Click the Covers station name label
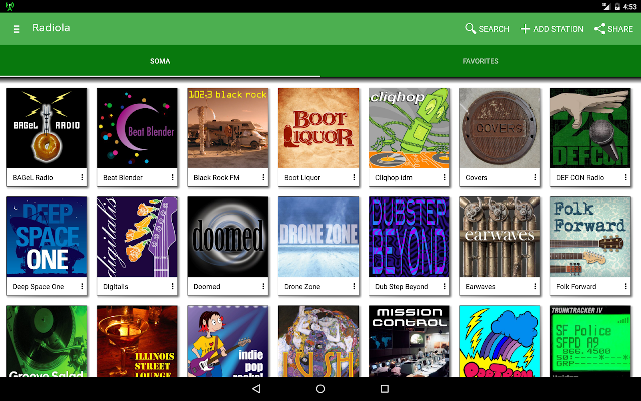Screen dimensions: 641x401 pyautogui.click(x=476, y=178)
